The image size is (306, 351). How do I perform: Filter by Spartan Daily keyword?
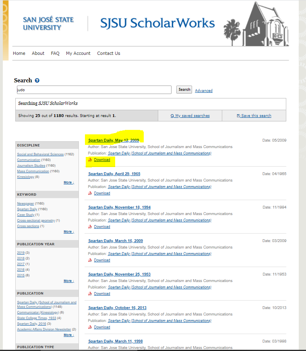[x=27, y=209]
